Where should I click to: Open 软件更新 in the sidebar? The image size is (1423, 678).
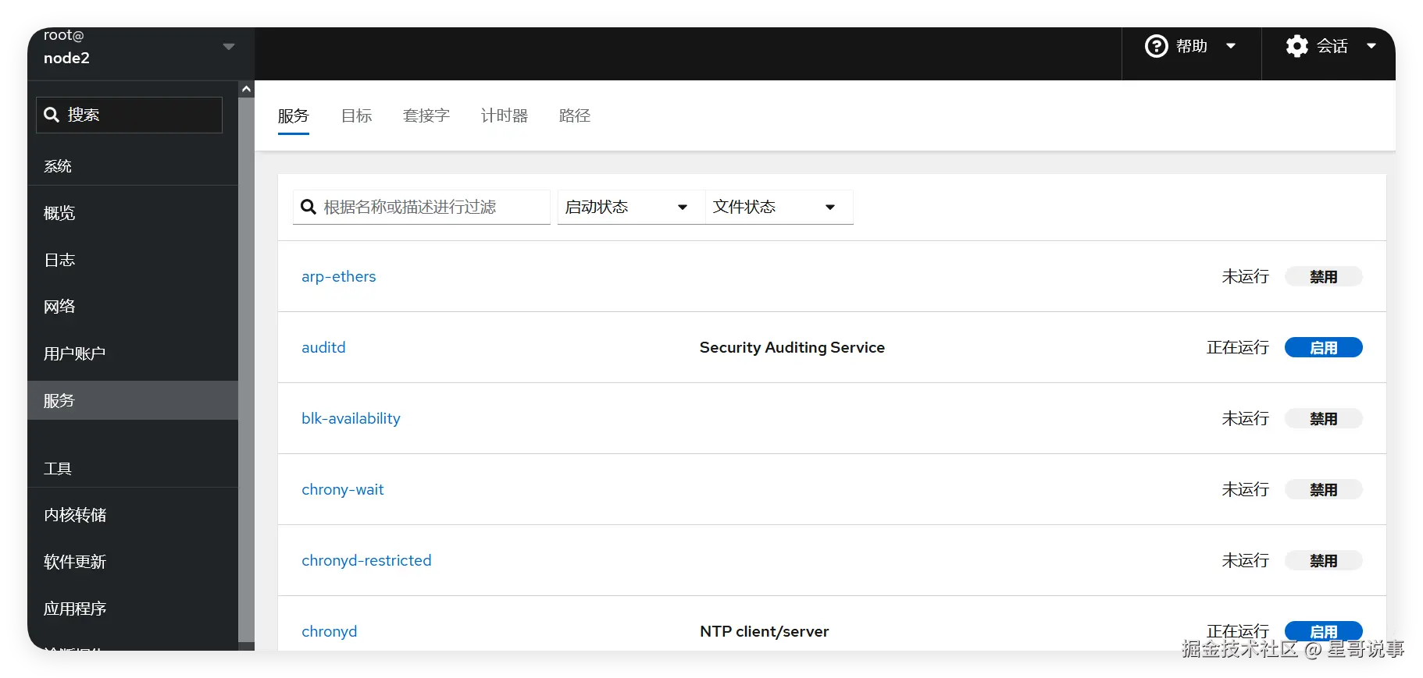[x=133, y=562]
